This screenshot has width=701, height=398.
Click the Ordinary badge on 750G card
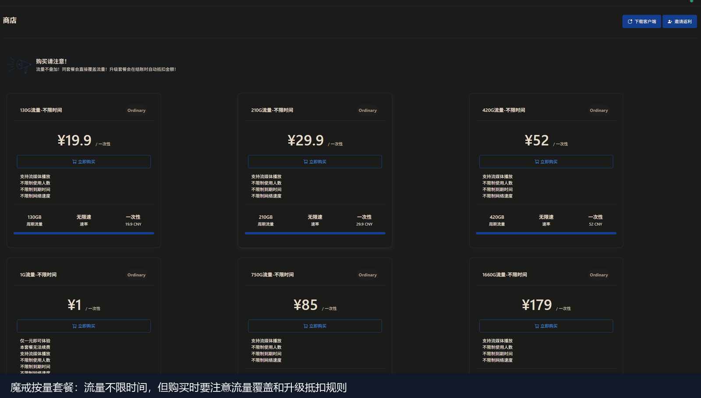tap(368, 275)
